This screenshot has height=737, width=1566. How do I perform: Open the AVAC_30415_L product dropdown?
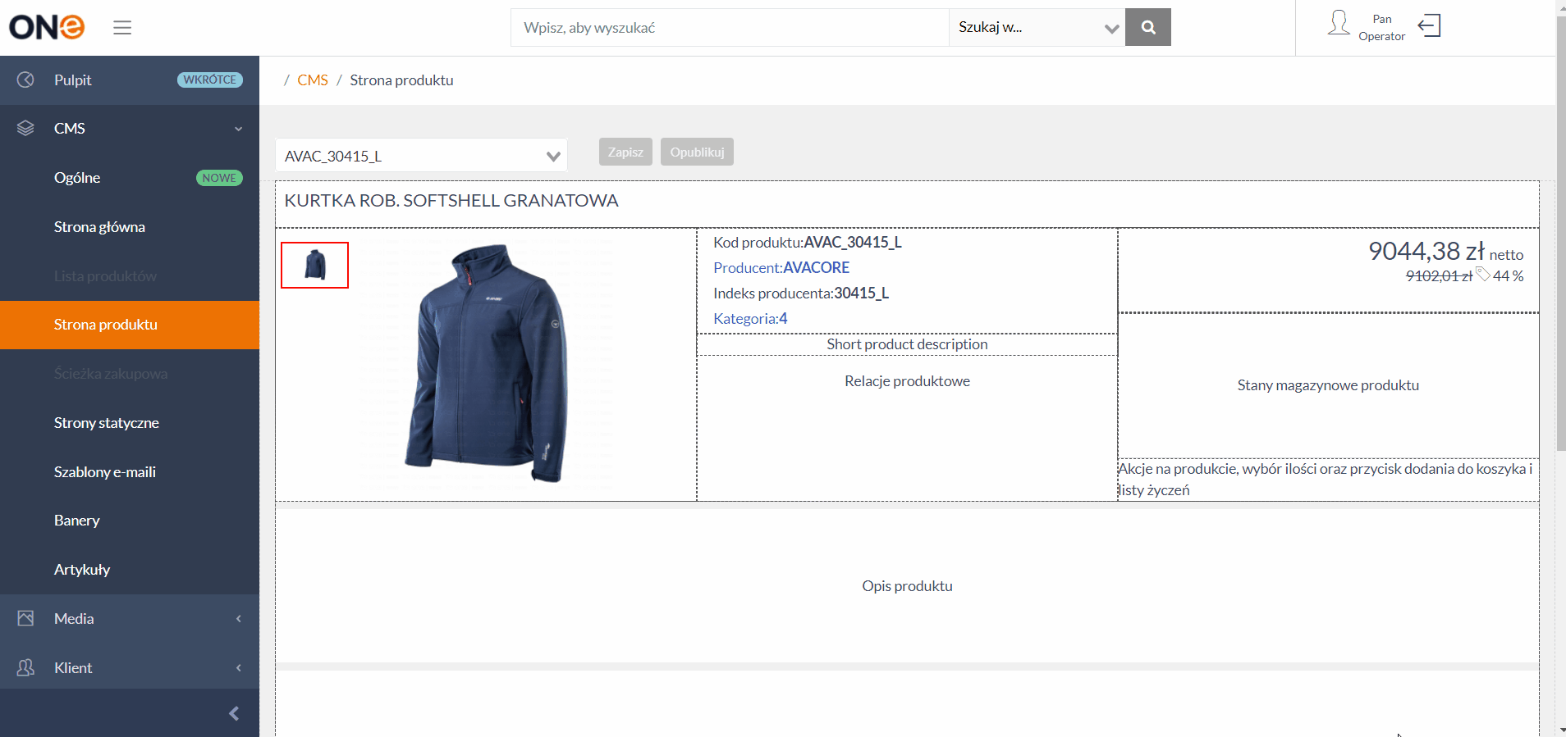421,156
